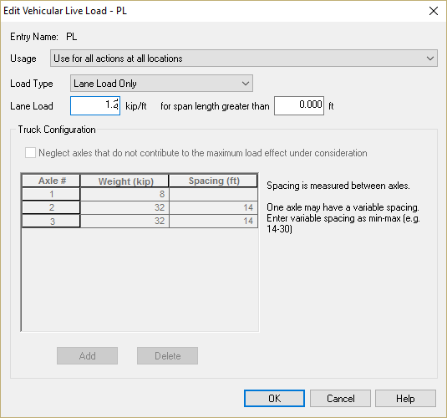Confirm changes with the OK button
Screen dimensions: 447x418
(x=274, y=398)
